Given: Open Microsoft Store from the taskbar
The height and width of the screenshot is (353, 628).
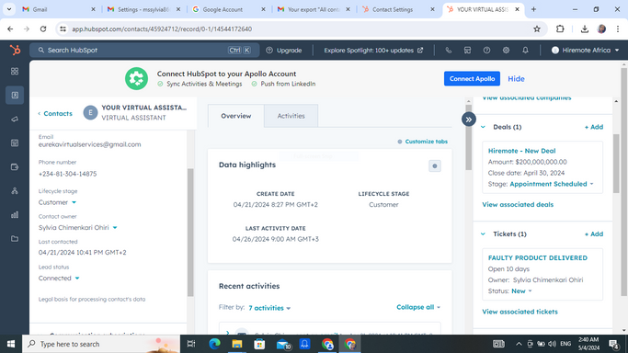Looking at the screenshot, I should coord(259,344).
